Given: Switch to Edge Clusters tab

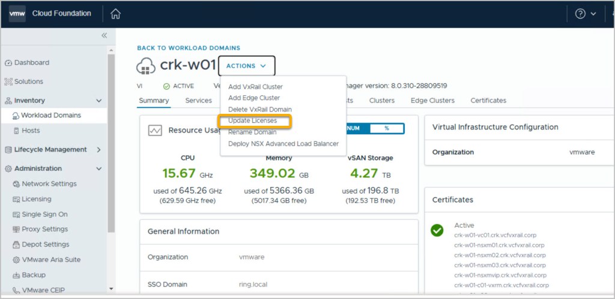Looking at the screenshot, I should [x=432, y=101].
